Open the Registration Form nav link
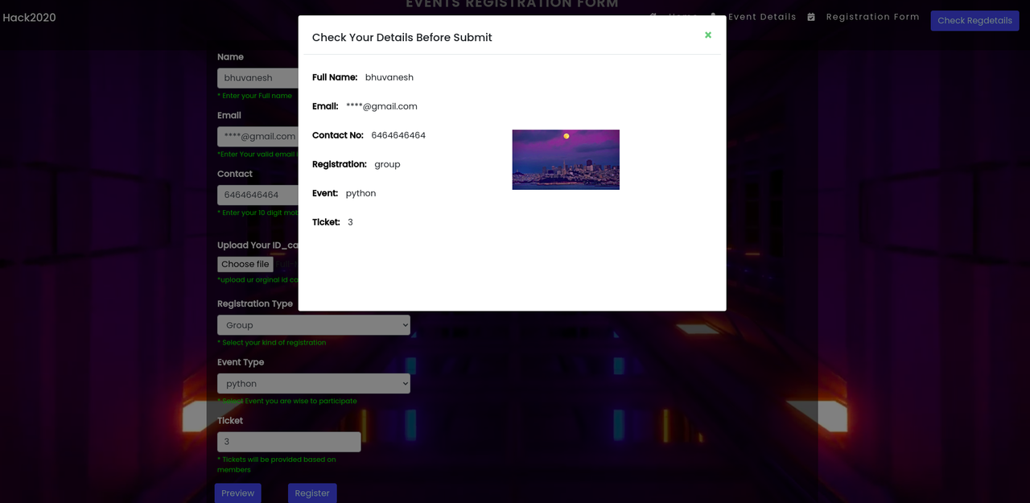The image size is (1030, 503). [872, 16]
